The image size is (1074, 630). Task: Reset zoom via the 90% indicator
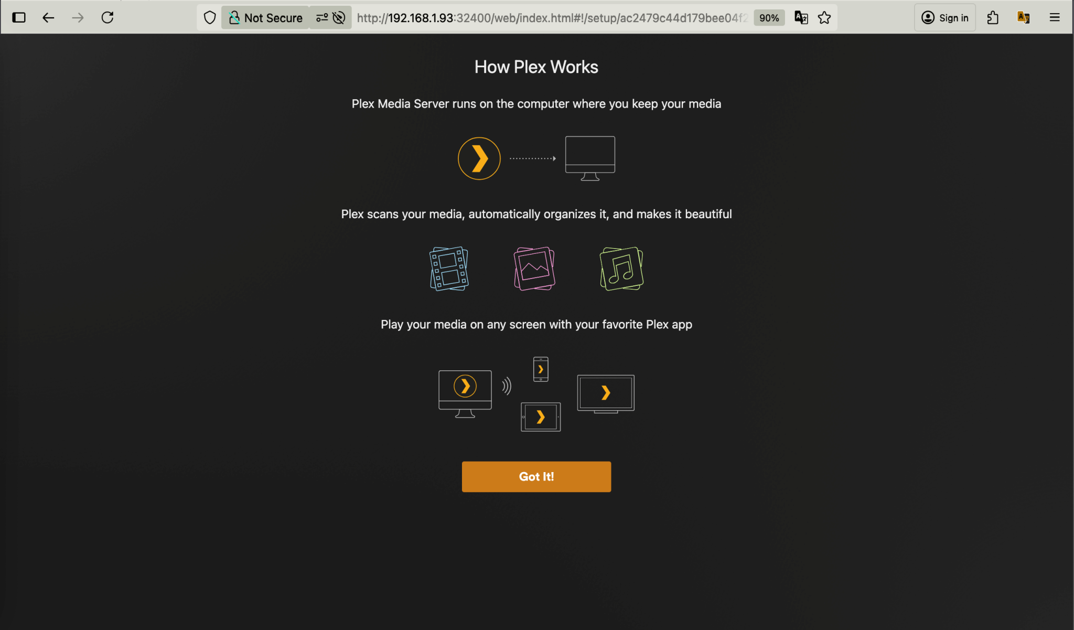tap(769, 18)
